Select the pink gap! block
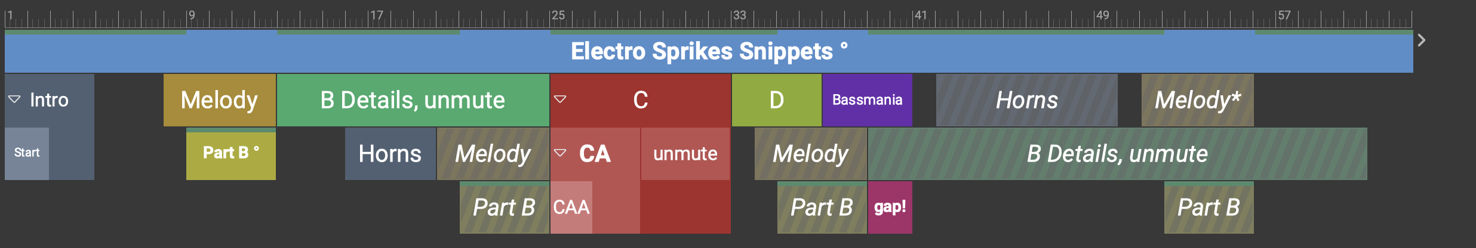This screenshot has height=248, width=1476. [890, 207]
